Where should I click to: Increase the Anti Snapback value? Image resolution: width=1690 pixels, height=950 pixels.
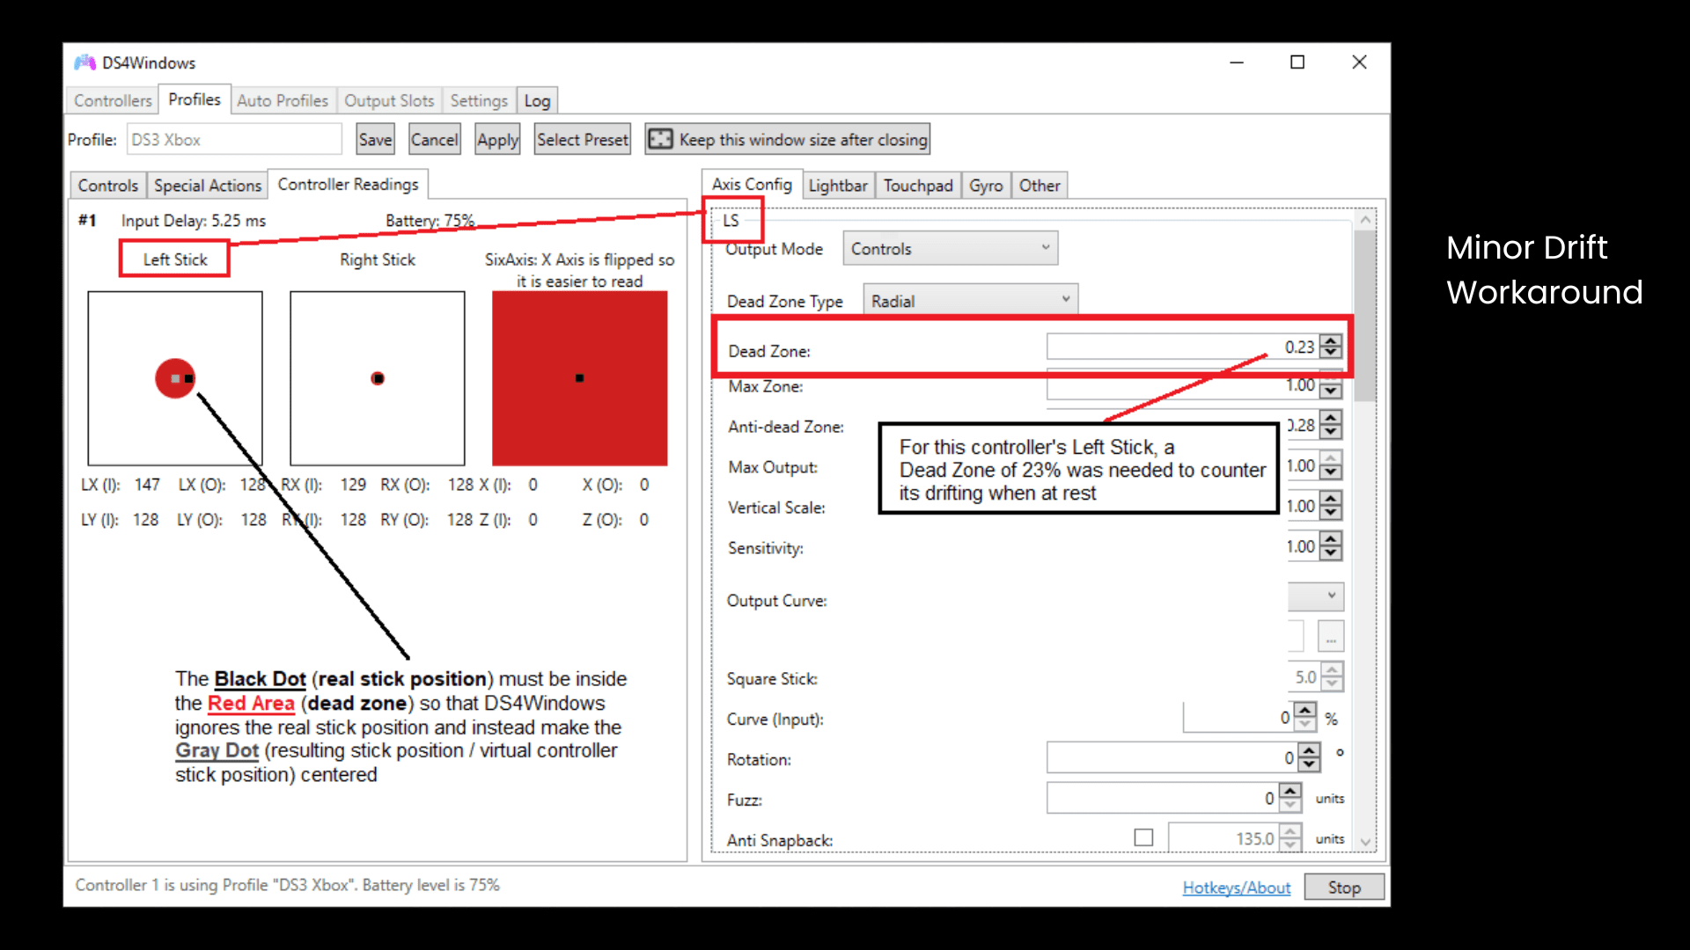tap(1290, 832)
